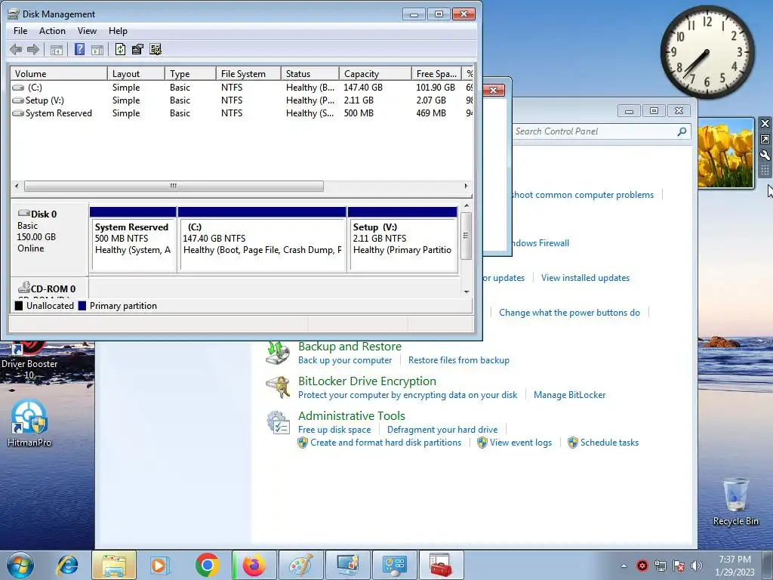Sort by the Capacity column header
This screenshot has width=773, height=580.
click(x=375, y=73)
